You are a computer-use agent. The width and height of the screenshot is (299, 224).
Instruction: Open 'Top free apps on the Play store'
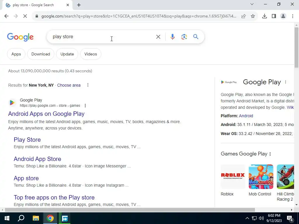54,197
